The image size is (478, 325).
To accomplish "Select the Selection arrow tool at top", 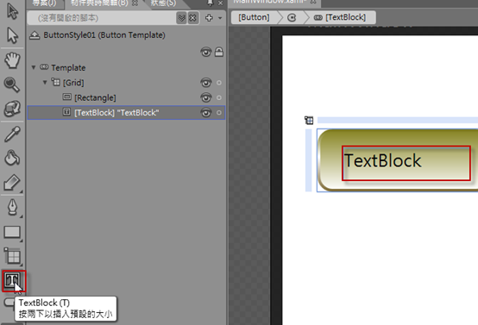I will coord(12,11).
